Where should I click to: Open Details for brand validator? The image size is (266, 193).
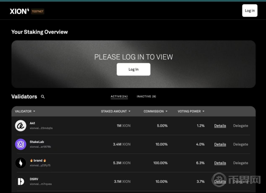[220, 163]
